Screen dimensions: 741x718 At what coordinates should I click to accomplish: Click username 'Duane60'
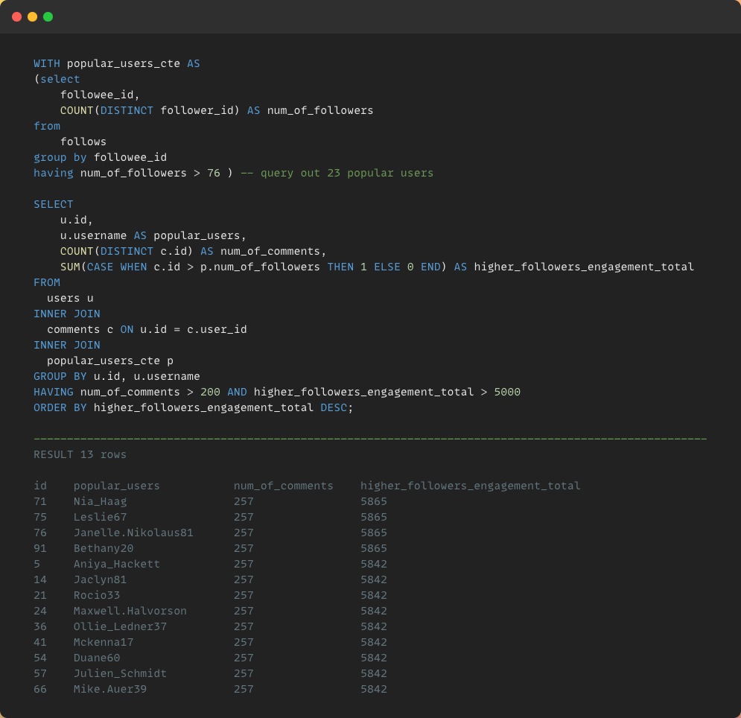pyautogui.click(x=97, y=658)
